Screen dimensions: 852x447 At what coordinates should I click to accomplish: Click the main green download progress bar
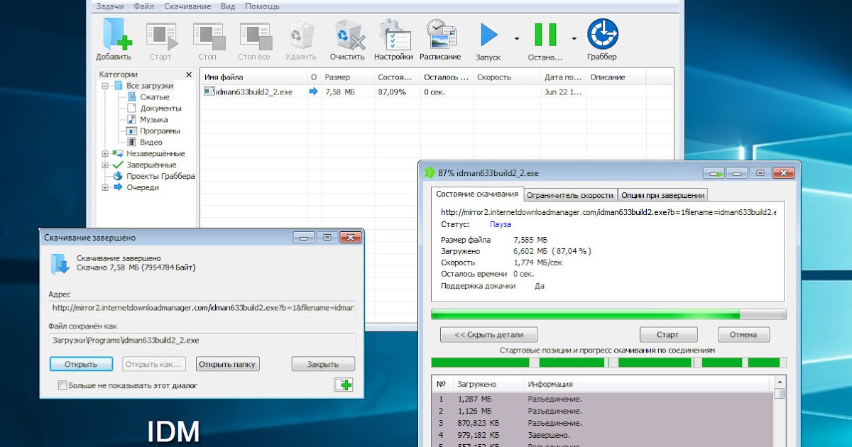(608, 314)
